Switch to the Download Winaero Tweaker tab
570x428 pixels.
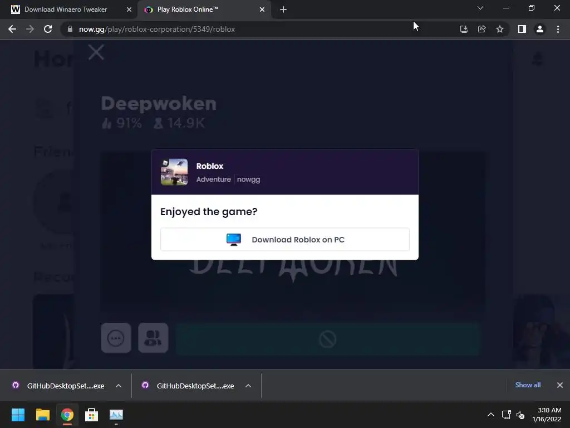tap(66, 9)
